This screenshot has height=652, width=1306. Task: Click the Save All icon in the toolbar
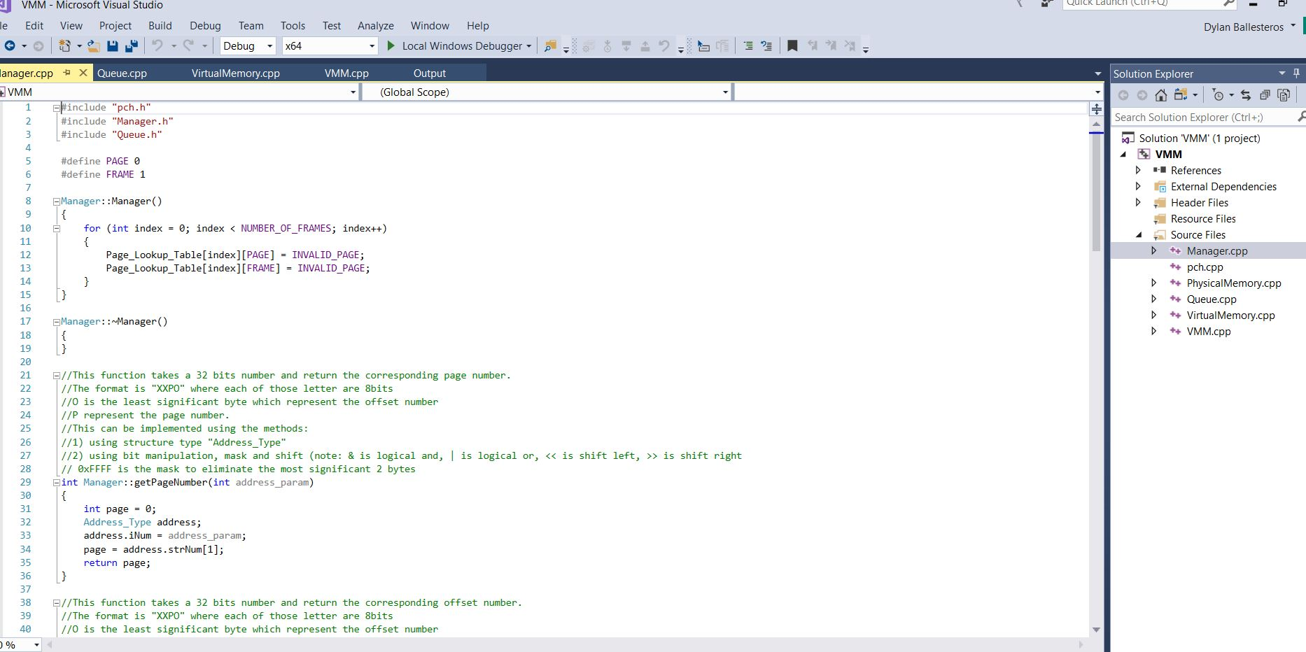[132, 45]
